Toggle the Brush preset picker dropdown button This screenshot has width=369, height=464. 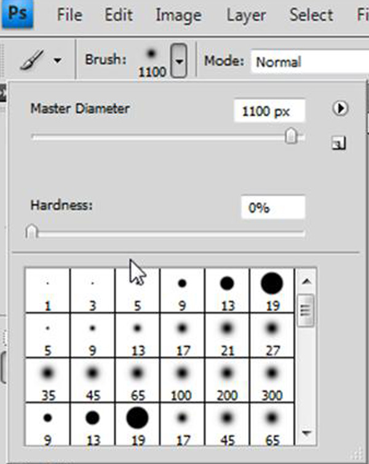point(179,61)
